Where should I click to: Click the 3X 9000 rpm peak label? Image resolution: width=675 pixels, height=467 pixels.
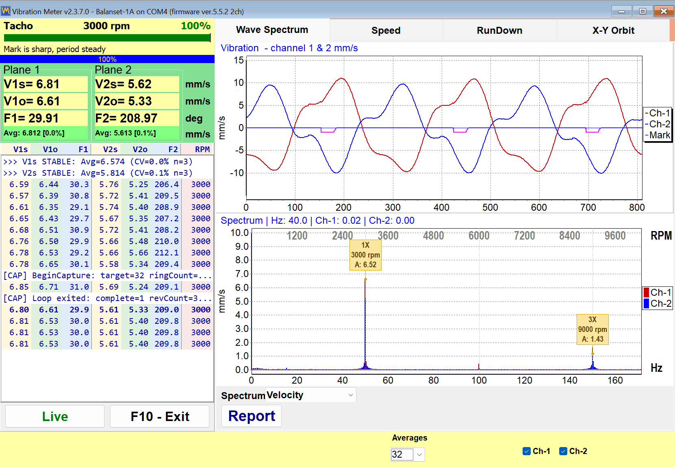(x=593, y=330)
